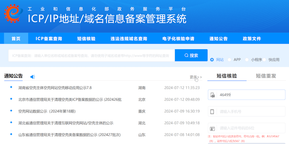The height and width of the screenshot is (144, 289).
Task: Open 短信核验 in the navigation bar
Action: 86,38
